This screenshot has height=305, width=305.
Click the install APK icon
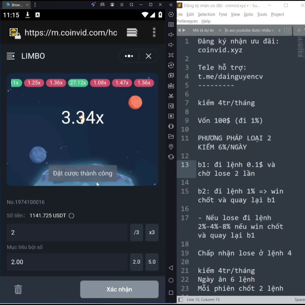[171, 86]
